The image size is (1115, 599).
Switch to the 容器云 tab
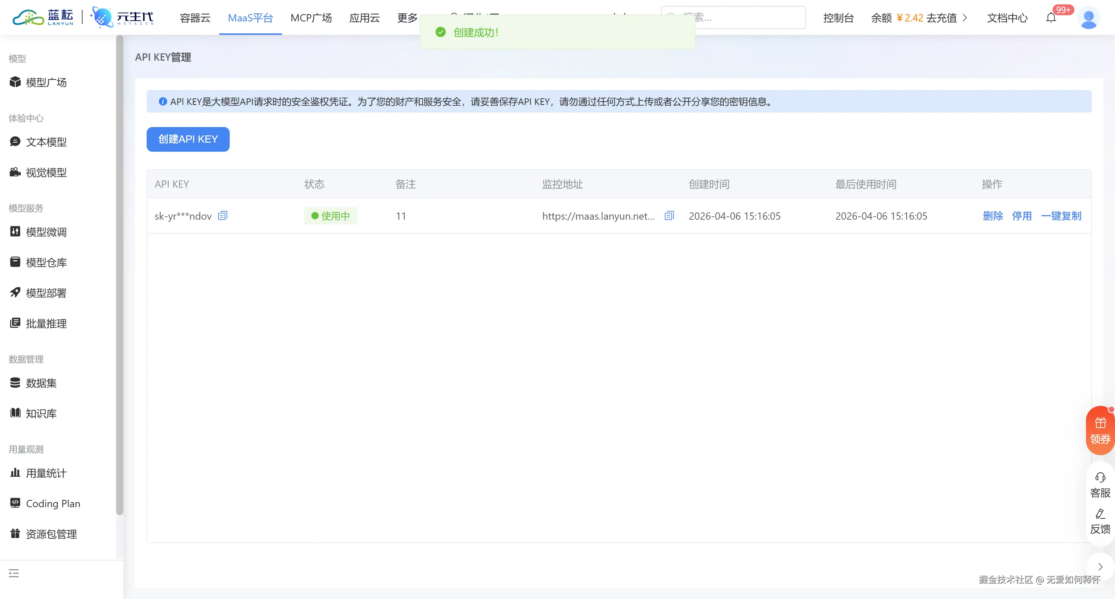tap(194, 17)
